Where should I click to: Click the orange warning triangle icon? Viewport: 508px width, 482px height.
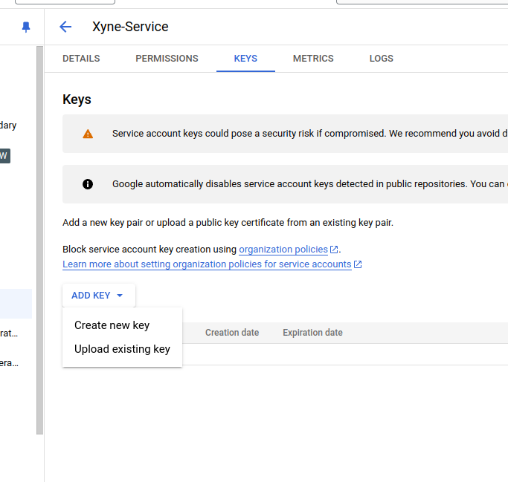click(x=88, y=134)
